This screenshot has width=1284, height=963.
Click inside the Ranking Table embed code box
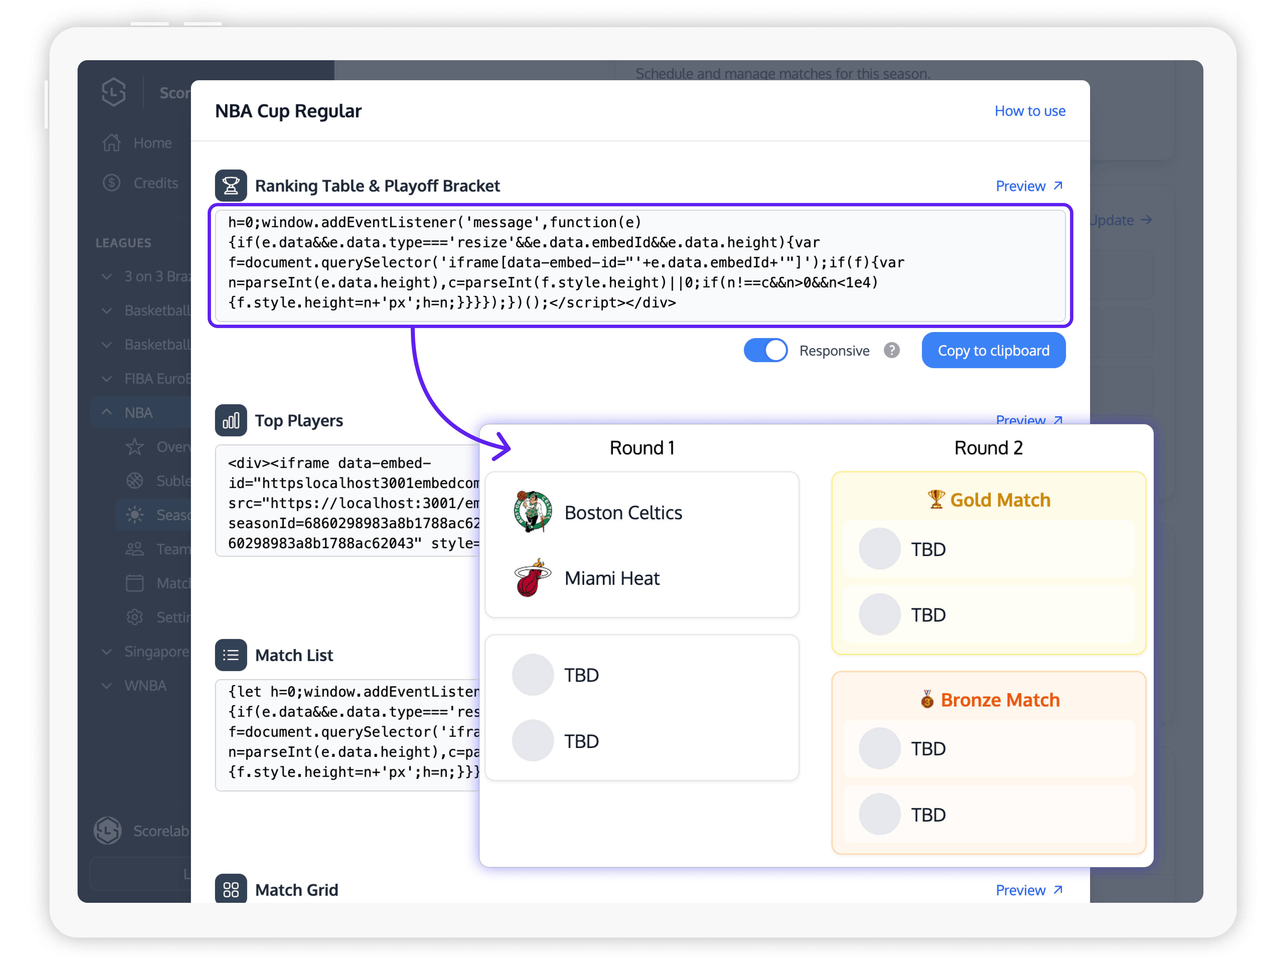(640, 266)
